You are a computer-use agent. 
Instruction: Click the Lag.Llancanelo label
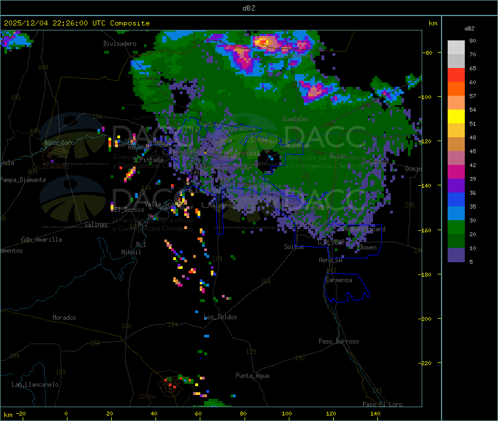35,384
